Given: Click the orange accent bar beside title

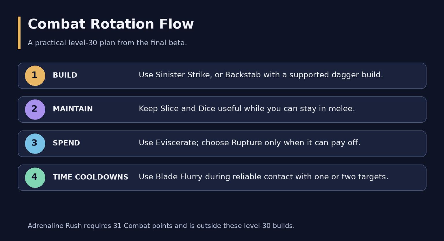Looking at the screenshot, I should coord(19,33).
